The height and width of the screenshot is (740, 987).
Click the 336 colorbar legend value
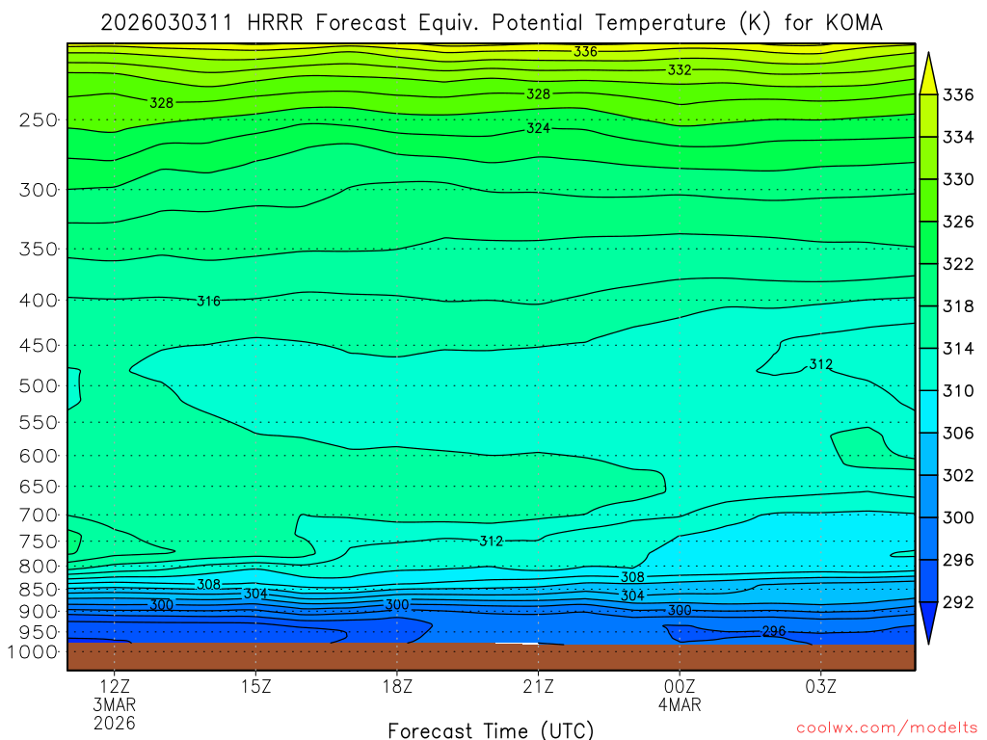click(958, 95)
